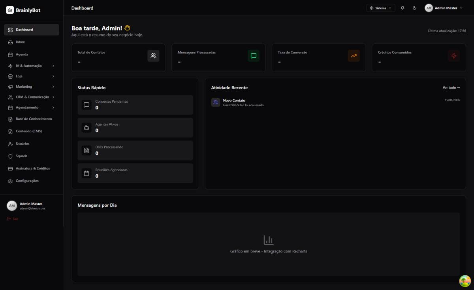This screenshot has height=290, width=474.
Task: Click the CRM & Comunicação people icon
Action: pos(11,97)
